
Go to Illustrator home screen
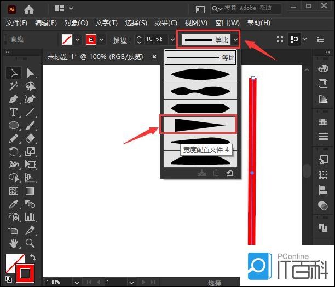pyautogui.click(x=29, y=9)
